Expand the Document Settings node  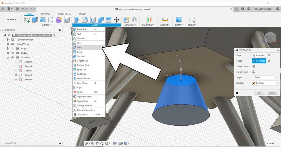8,39
